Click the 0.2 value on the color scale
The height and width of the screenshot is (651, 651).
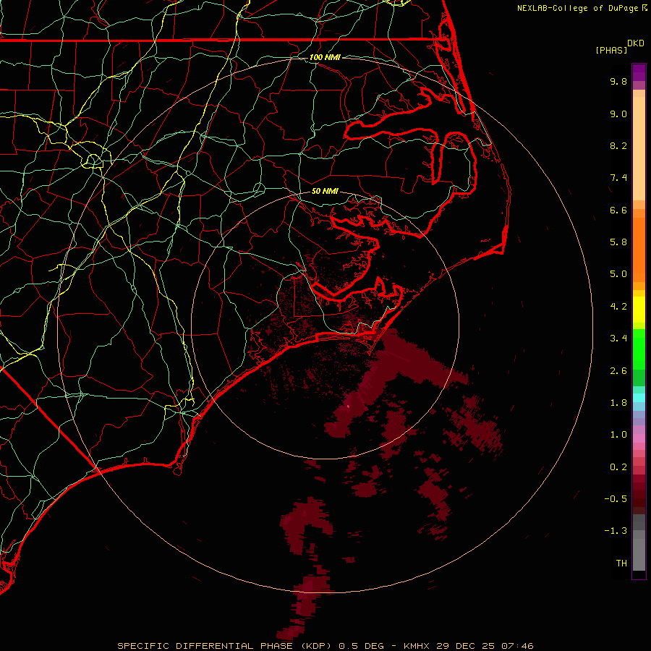[618, 467]
